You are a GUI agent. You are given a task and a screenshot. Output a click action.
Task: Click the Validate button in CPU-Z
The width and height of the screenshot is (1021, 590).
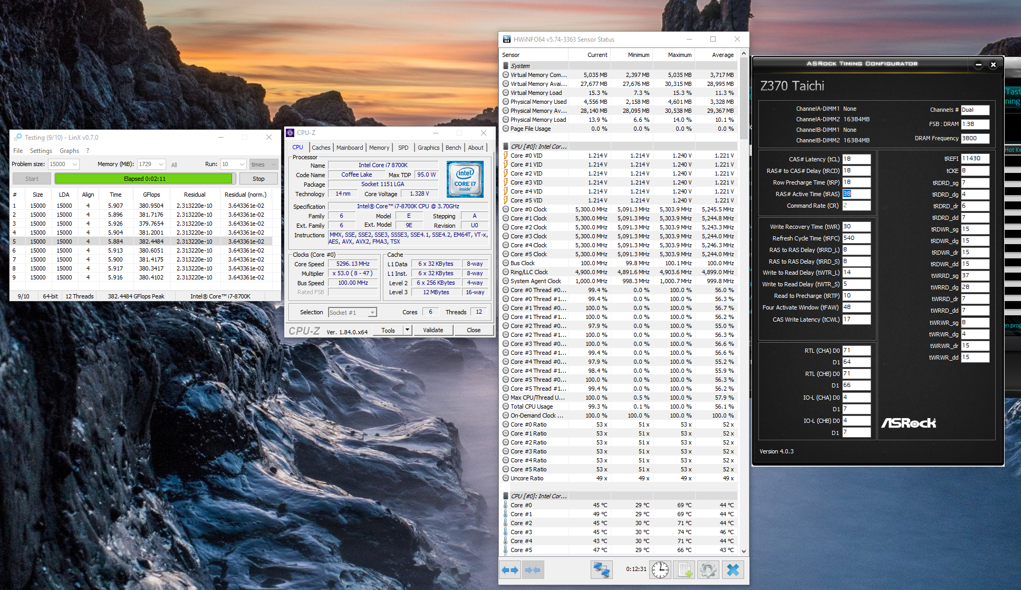click(x=433, y=330)
